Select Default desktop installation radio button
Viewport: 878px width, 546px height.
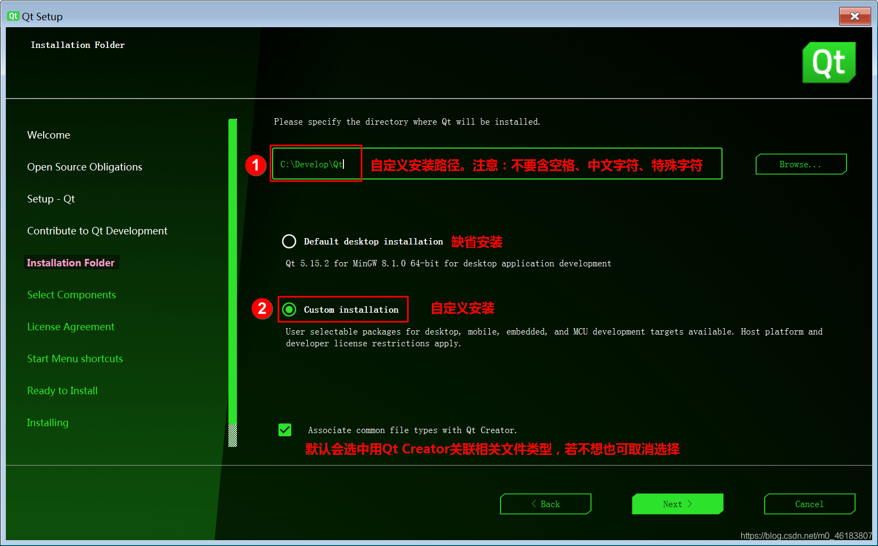289,241
